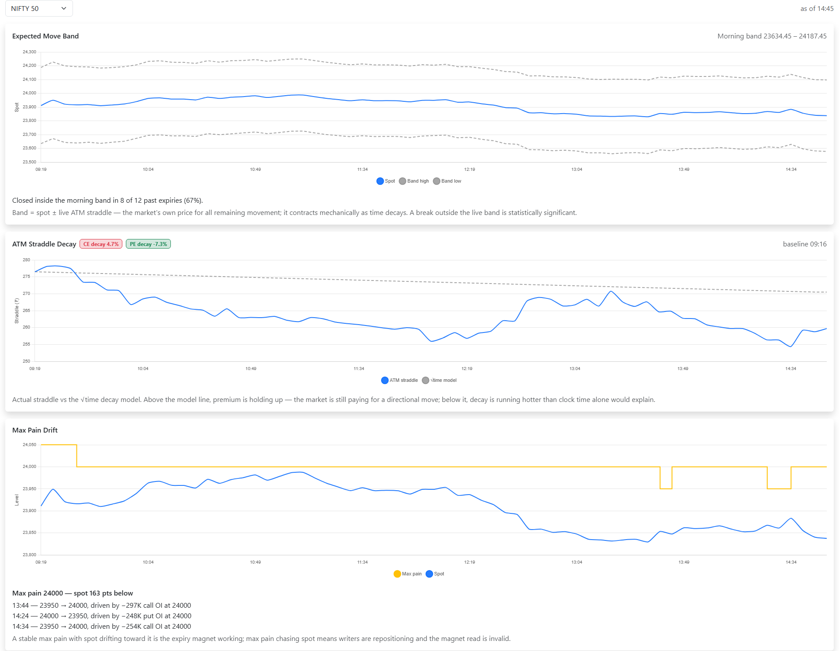Click the yellow Max pain legend dot
Viewport: 839px width, 651px height.
pyautogui.click(x=397, y=574)
